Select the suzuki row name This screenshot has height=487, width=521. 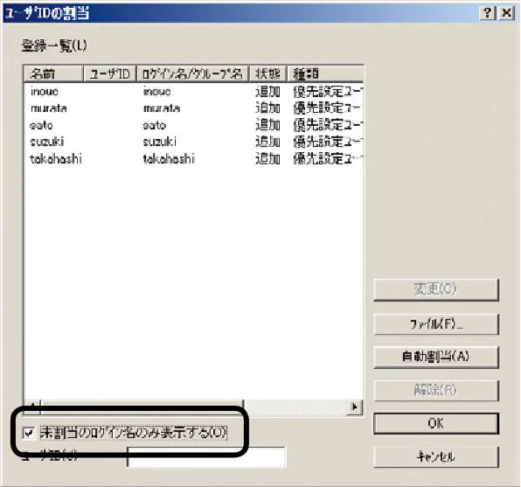[47, 142]
